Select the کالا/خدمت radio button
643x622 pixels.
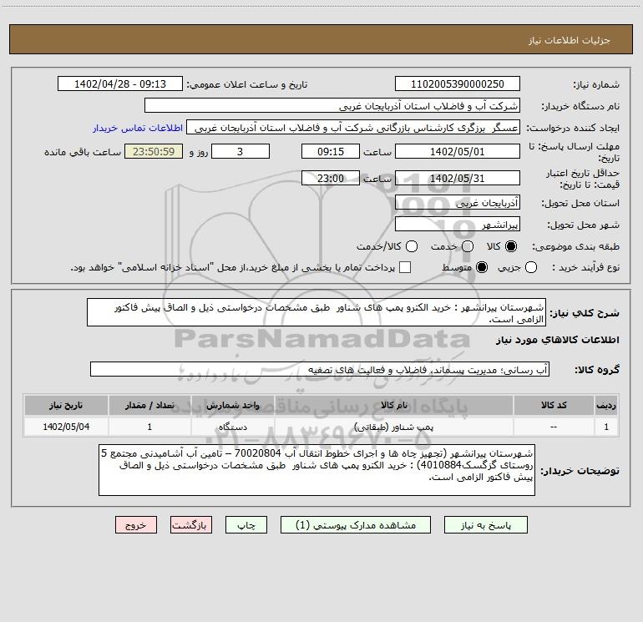click(x=412, y=246)
